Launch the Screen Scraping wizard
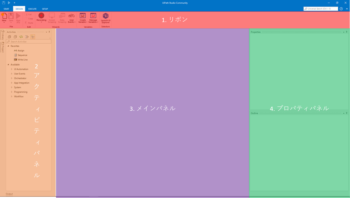This screenshot has height=198, width=350. (52, 18)
